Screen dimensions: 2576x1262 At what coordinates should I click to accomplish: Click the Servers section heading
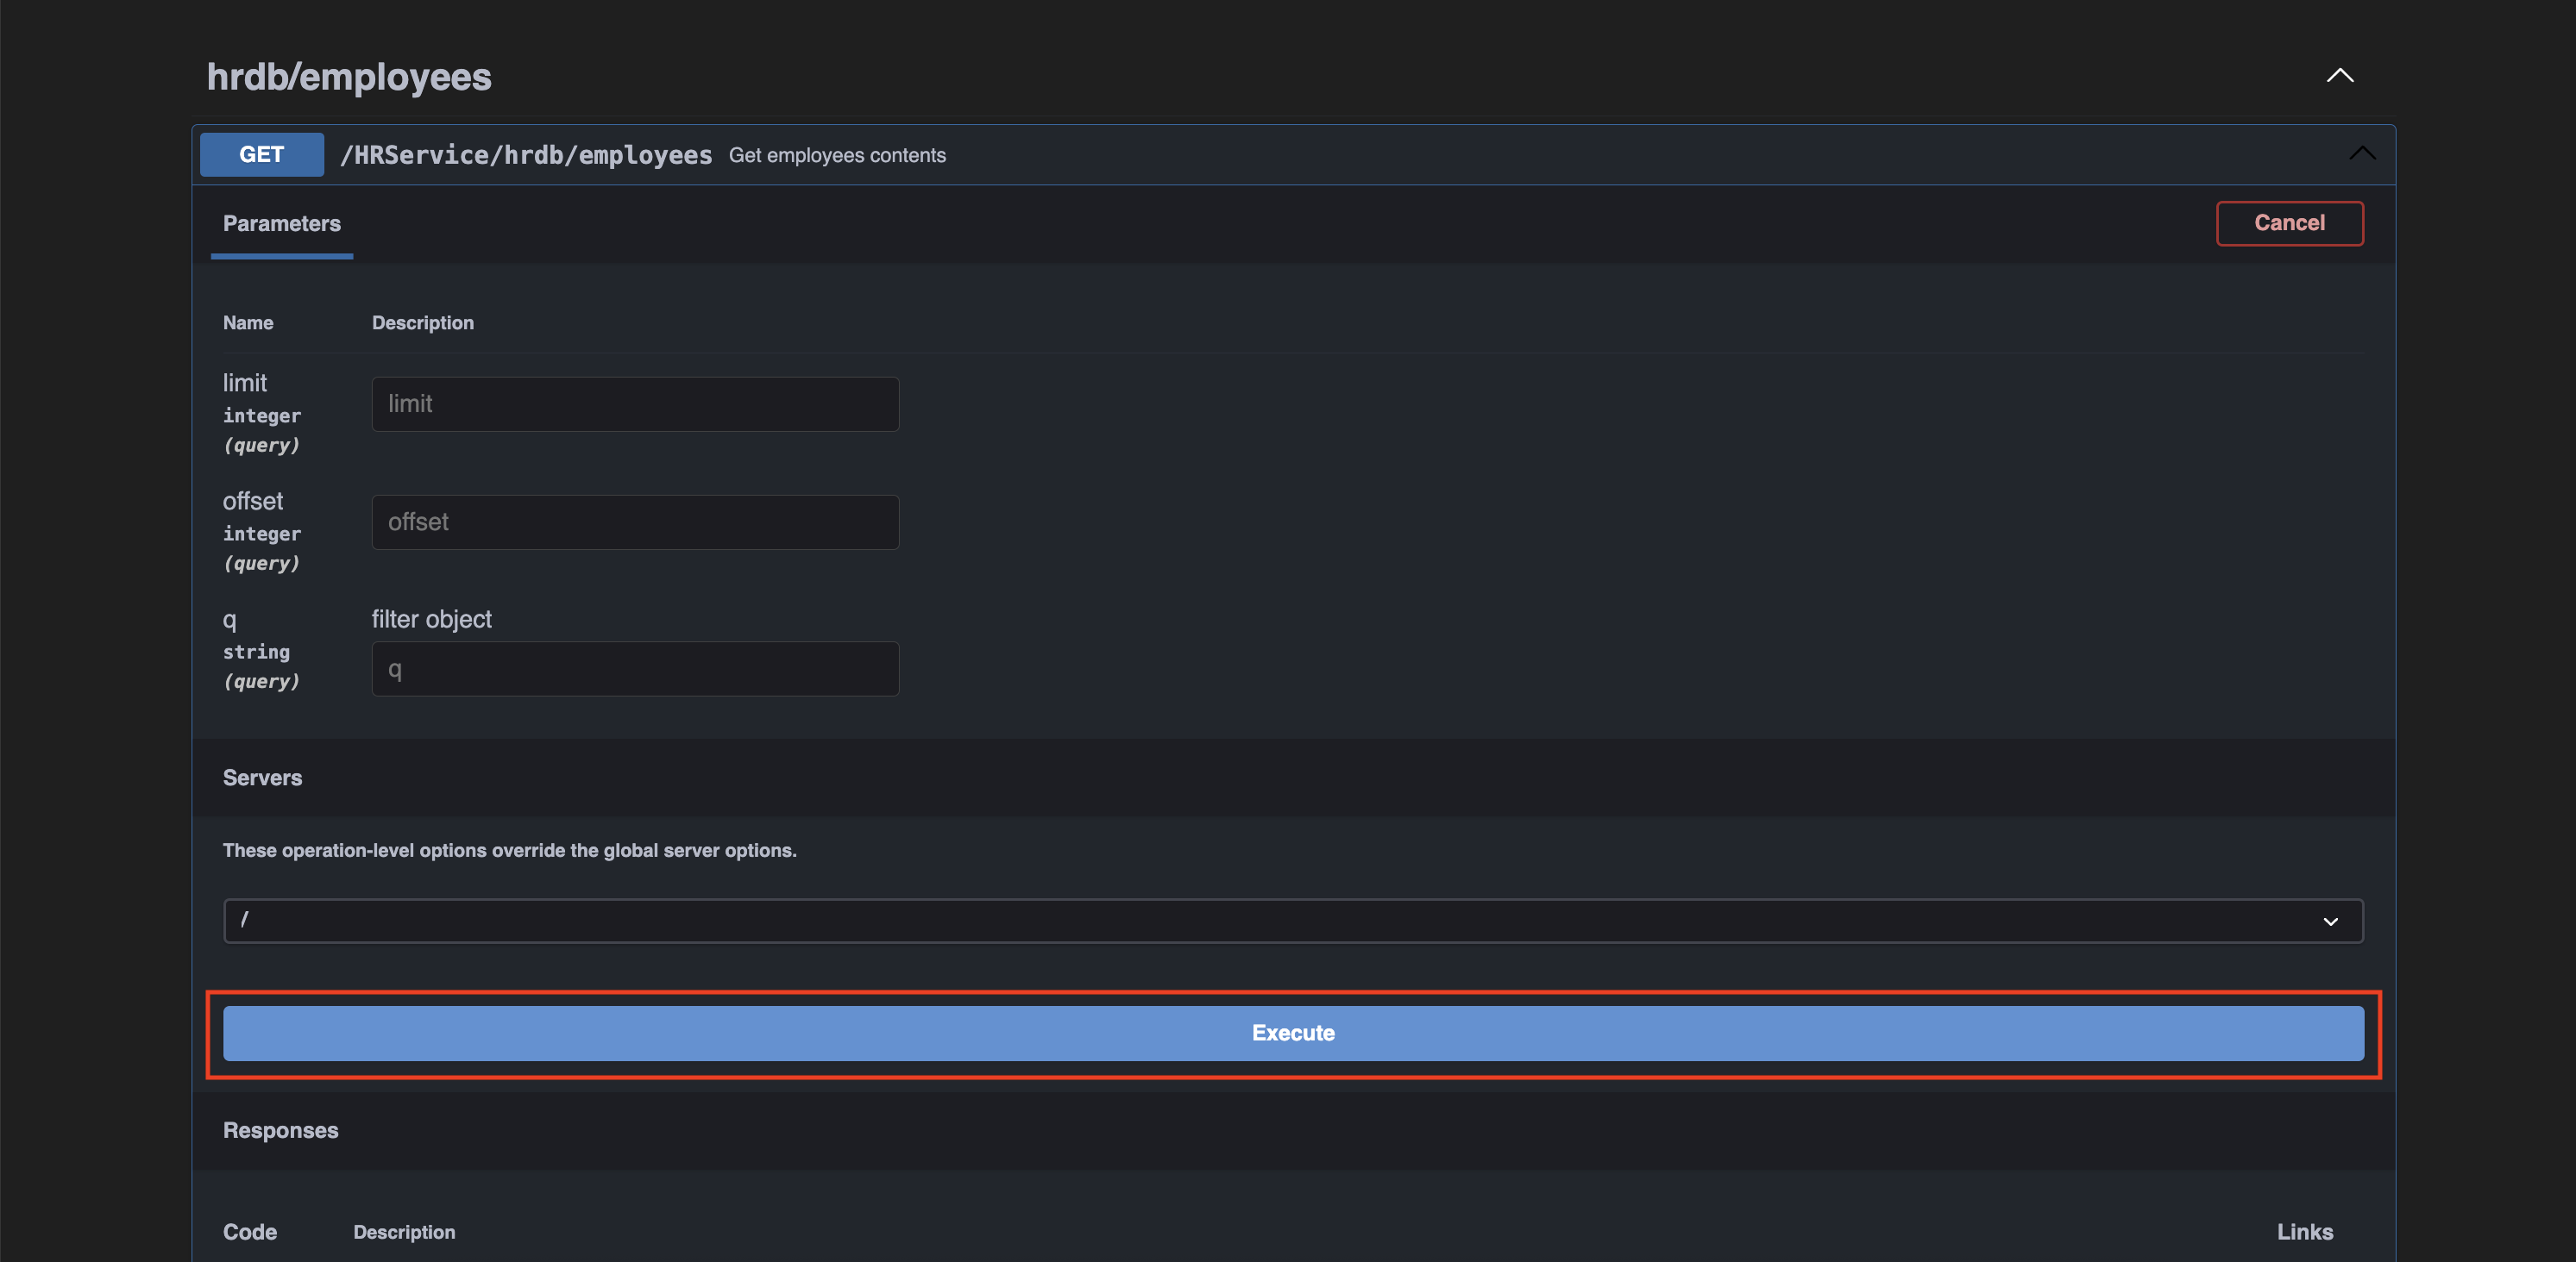point(262,778)
